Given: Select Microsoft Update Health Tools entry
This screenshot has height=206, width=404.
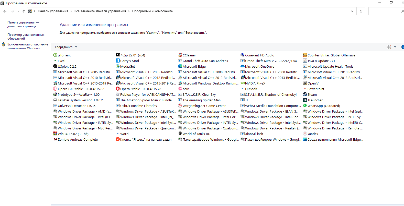Looking at the screenshot, I should point(328,66).
